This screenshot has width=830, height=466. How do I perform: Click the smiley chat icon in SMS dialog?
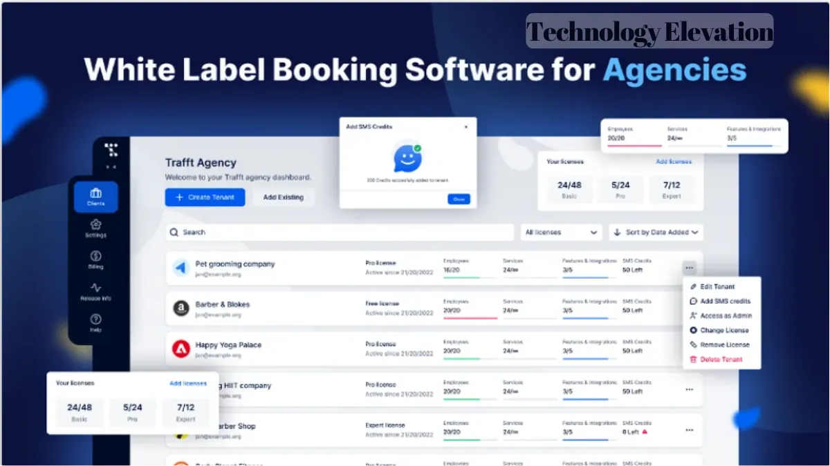coord(407,157)
